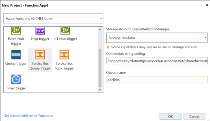Image resolution: width=210 pixels, height=121 pixels.
Task: Click the storage account warning icon
Action: click(x=108, y=47)
